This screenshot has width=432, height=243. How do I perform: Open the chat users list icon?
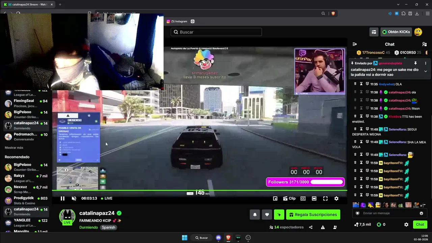[x=425, y=44]
